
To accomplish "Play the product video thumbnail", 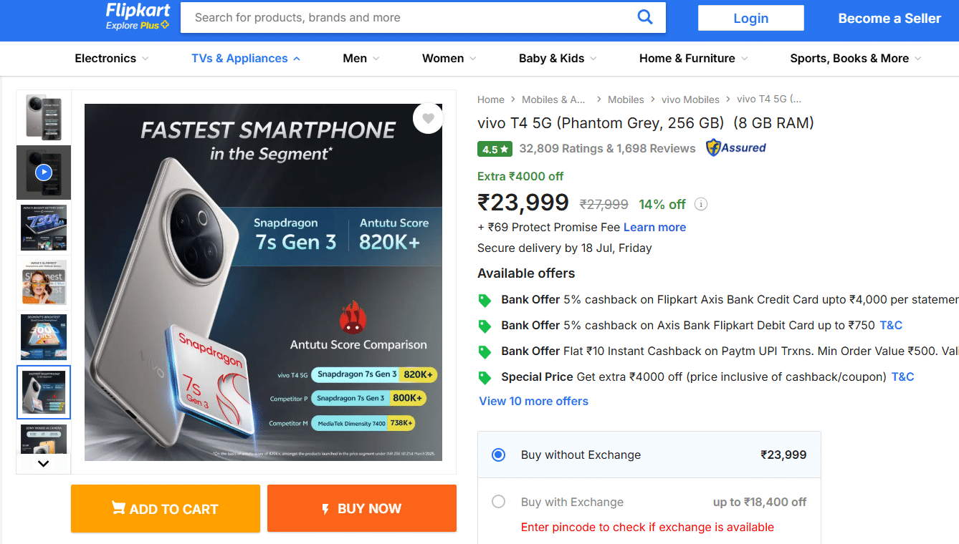I will [x=44, y=172].
